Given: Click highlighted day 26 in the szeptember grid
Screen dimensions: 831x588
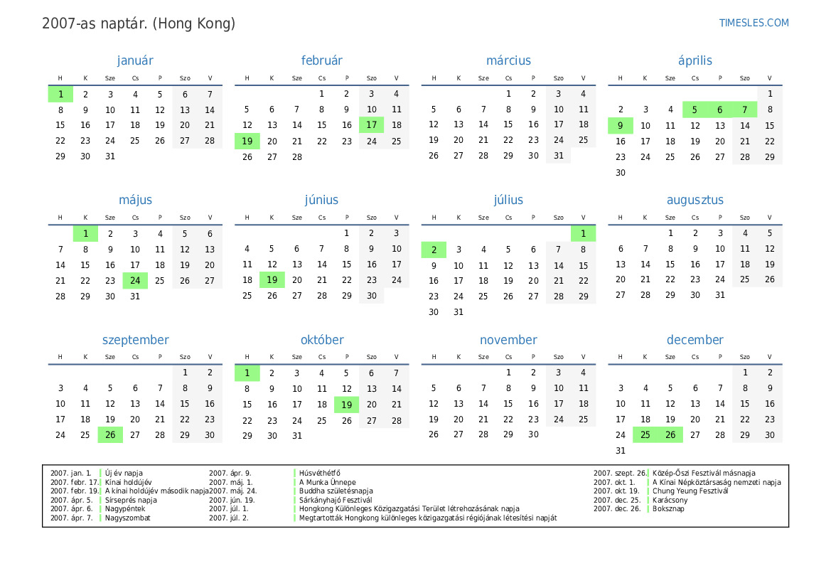Looking at the screenshot, I should pyautogui.click(x=110, y=434).
